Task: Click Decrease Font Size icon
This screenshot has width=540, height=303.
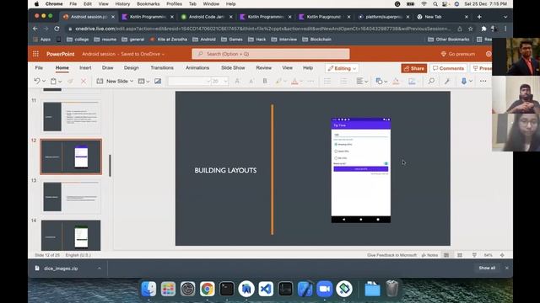Action: coord(251,81)
